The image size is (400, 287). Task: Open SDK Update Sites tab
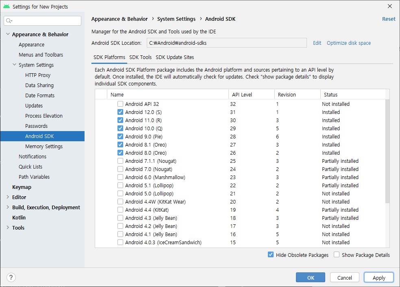coord(175,57)
